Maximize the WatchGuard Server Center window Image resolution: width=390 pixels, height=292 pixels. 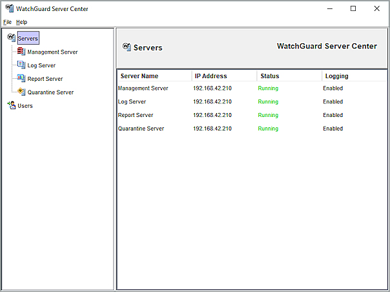pyautogui.click(x=353, y=8)
